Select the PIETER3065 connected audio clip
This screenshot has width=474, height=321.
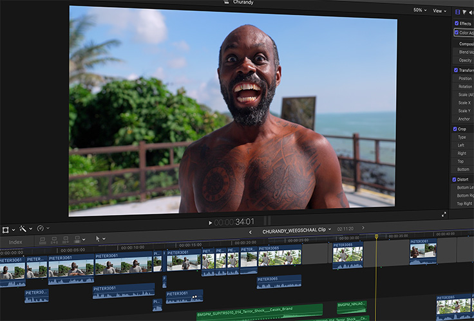[279, 282]
